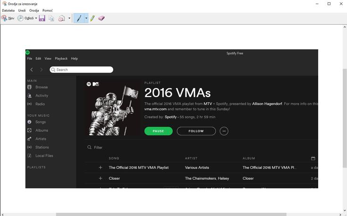Click the Nov (new snip) button
Screen dimensions: 347x216
click(8, 18)
